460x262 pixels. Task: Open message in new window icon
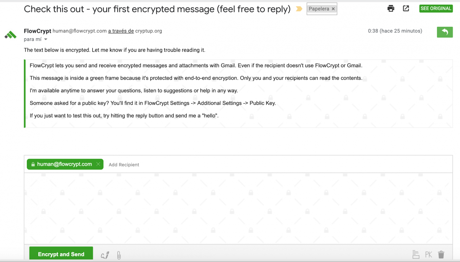(x=406, y=8)
